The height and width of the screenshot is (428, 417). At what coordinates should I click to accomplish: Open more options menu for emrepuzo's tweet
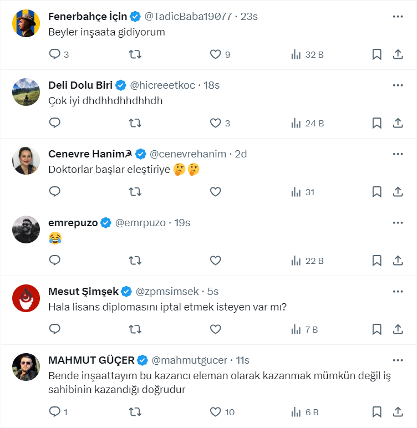click(x=398, y=222)
